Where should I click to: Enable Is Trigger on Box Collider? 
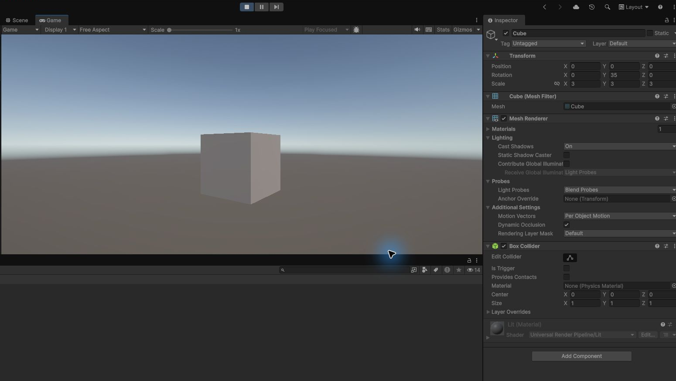coord(567,268)
